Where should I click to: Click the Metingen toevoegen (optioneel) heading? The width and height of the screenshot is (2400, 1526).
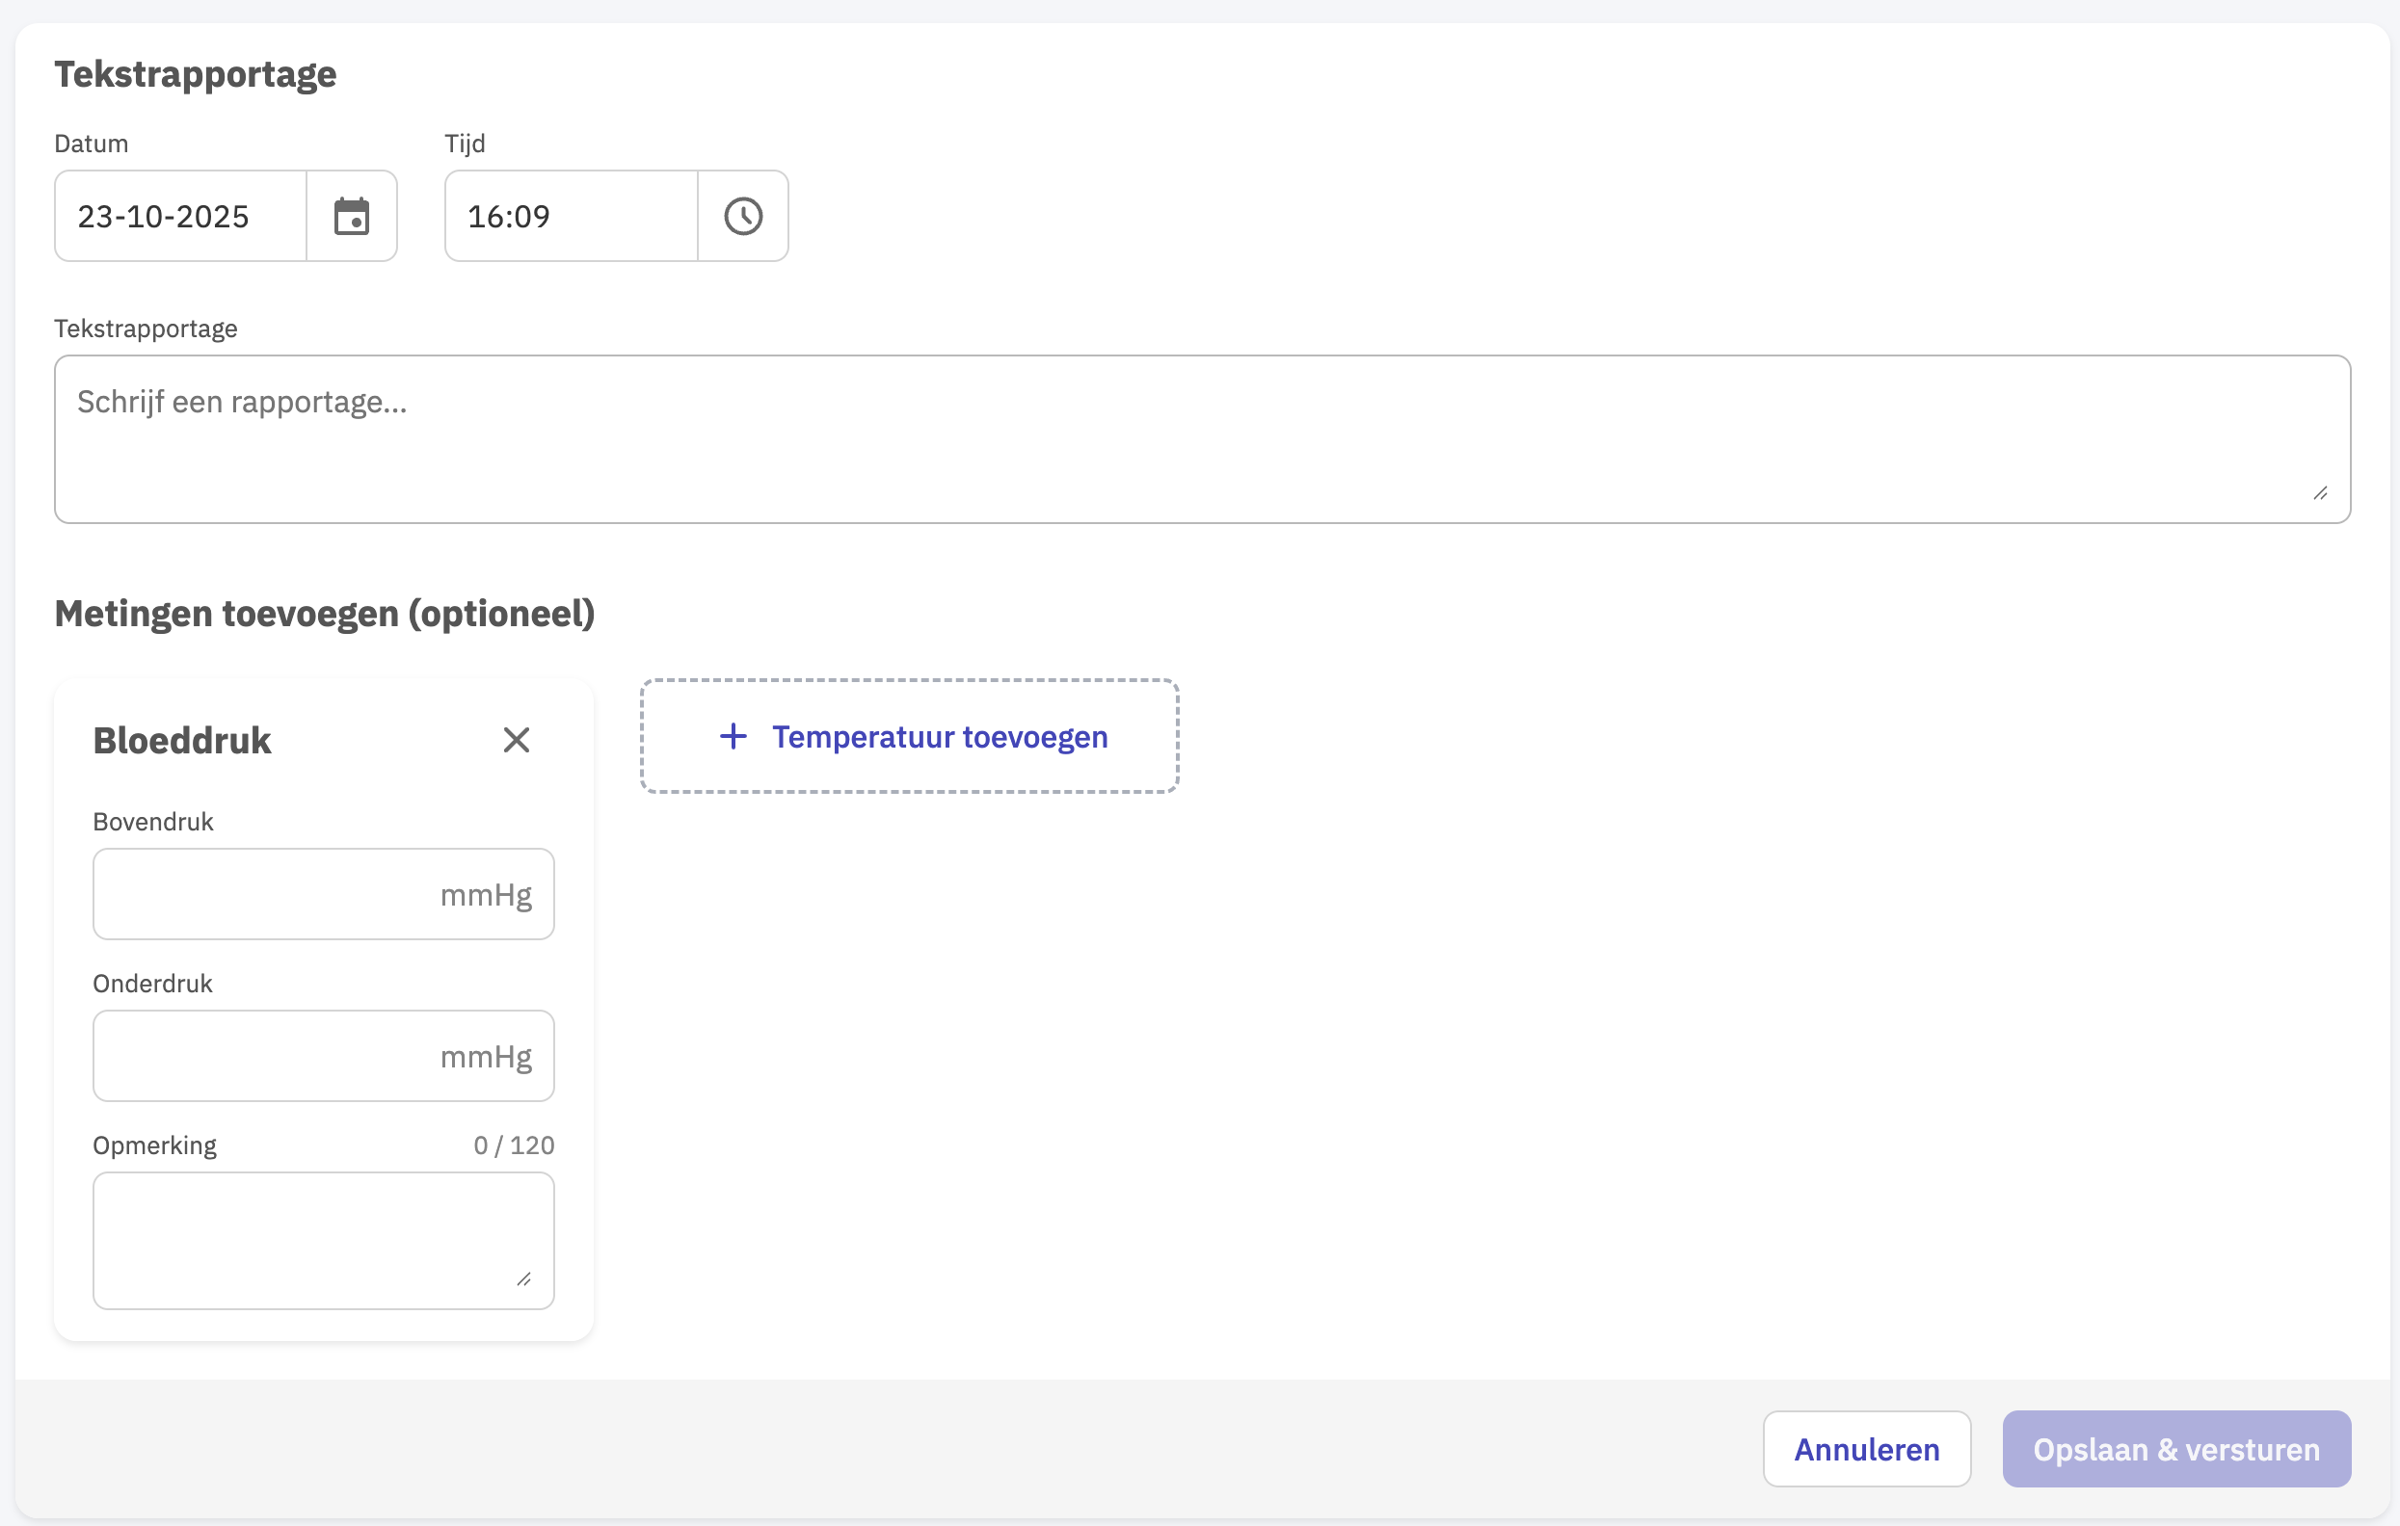(x=325, y=614)
